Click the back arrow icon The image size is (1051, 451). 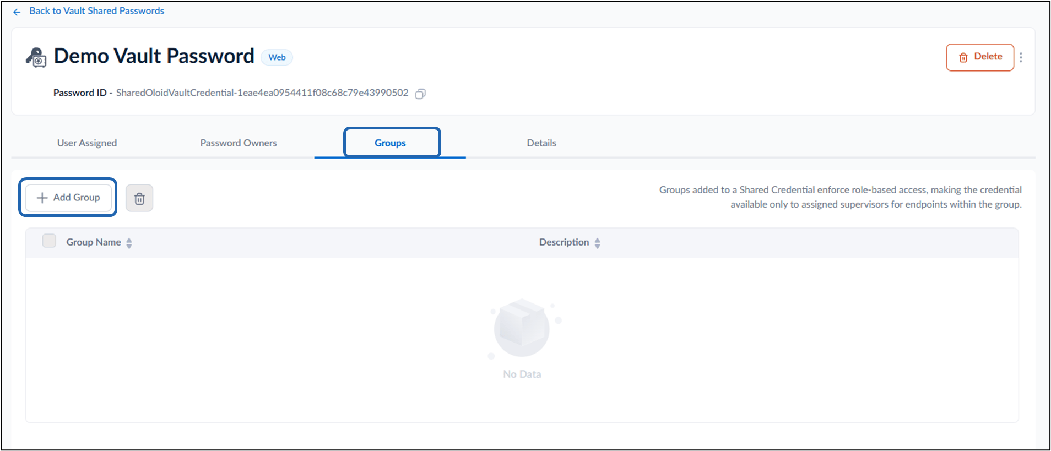17,12
